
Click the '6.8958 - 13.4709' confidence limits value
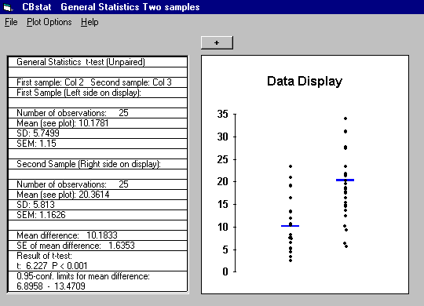pyautogui.click(x=51, y=286)
